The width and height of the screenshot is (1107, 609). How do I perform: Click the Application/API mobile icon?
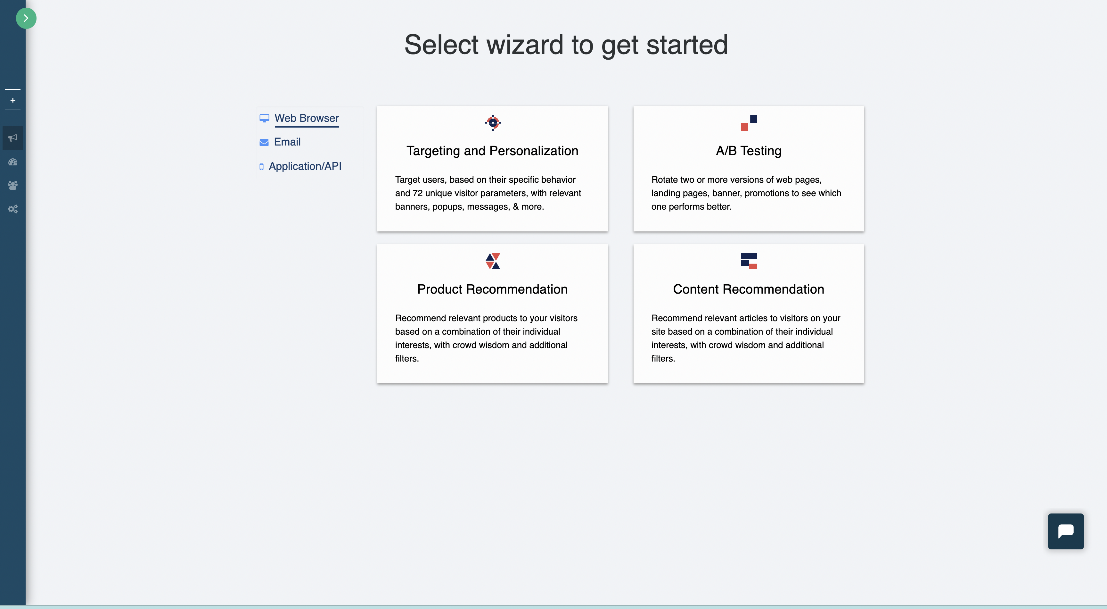(261, 166)
